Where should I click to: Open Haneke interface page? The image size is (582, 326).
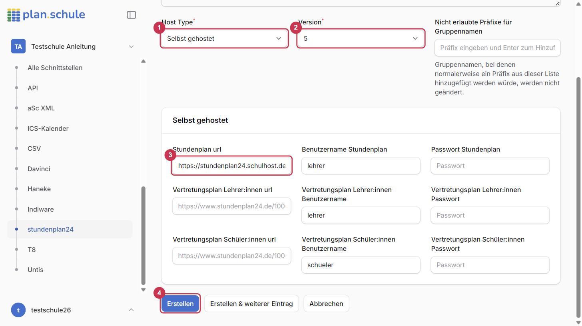click(39, 189)
